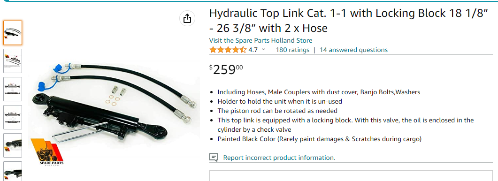Image resolution: width=498 pixels, height=181 pixels.
Task: Click Report incorrect product information link
Action: point(279,158)
